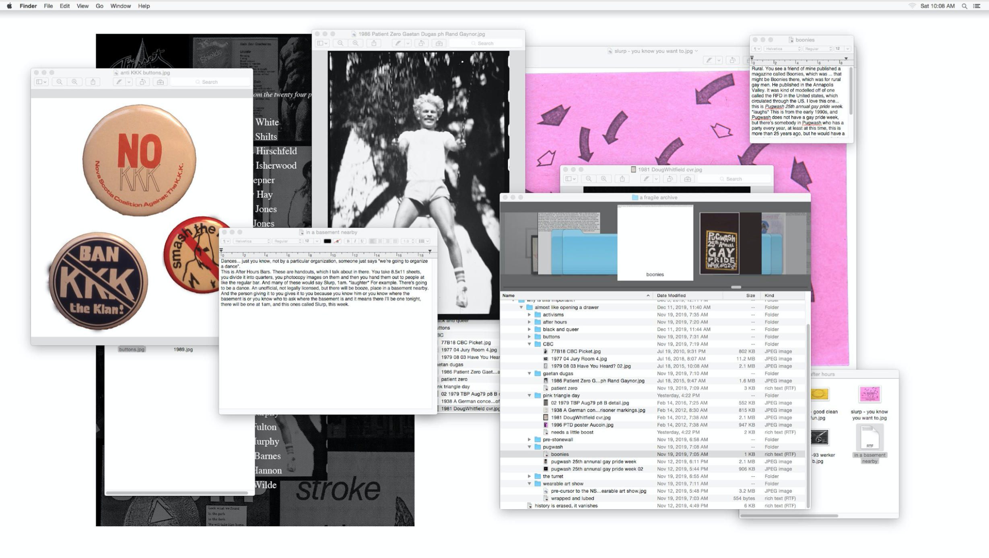Set right alignment in basement nearby document
Viewport: 989px width, 558px height.
click(x=387, y=241)
